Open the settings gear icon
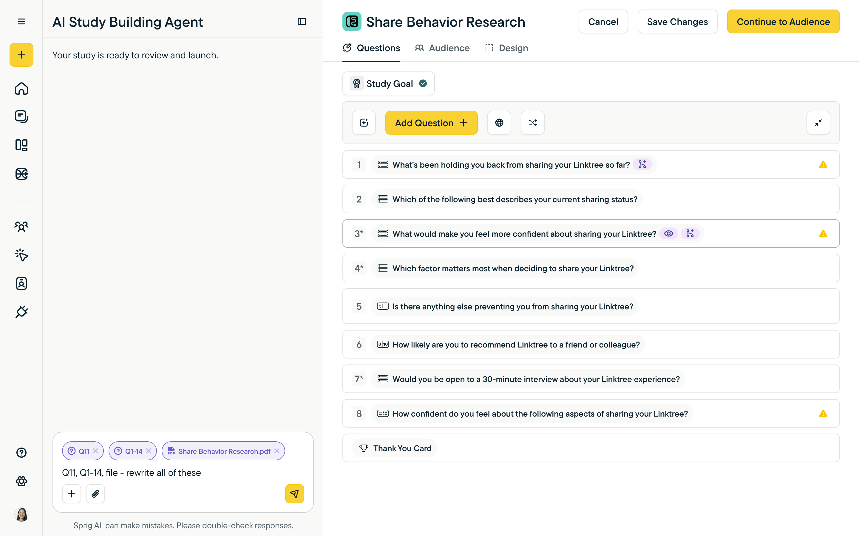Viewport: 859px width, 536px height. (x=21, y=481)
